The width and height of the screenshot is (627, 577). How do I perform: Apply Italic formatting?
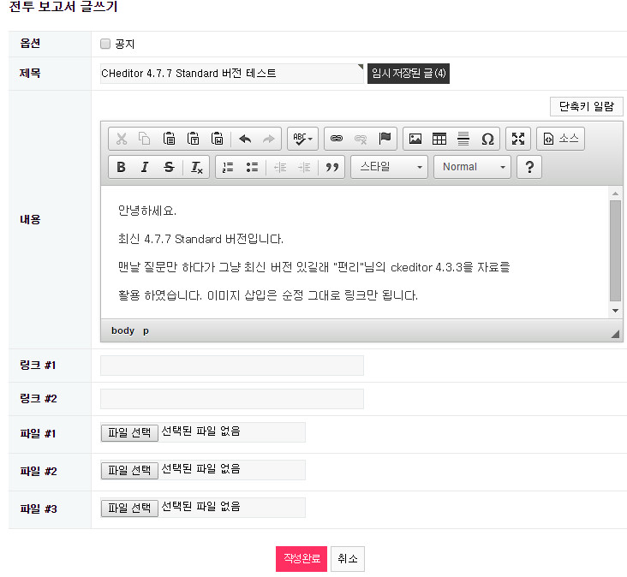tap(145, 167)
